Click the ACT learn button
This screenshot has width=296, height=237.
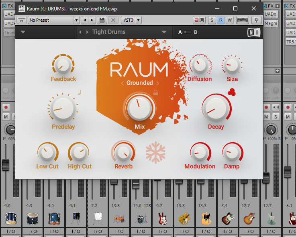point(199,20)
